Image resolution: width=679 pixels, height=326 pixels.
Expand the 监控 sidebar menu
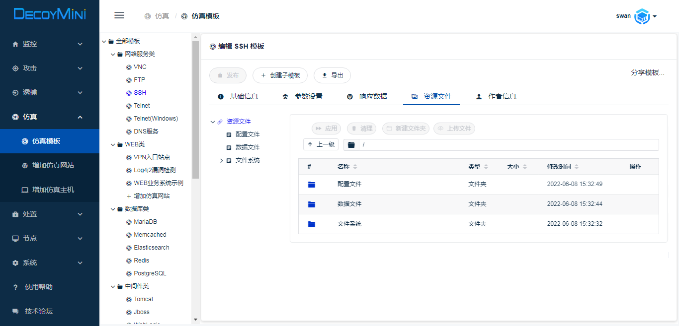tap(50, 44)
